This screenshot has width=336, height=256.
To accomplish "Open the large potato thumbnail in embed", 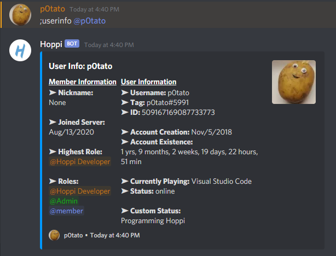I will tap(294, 82).
